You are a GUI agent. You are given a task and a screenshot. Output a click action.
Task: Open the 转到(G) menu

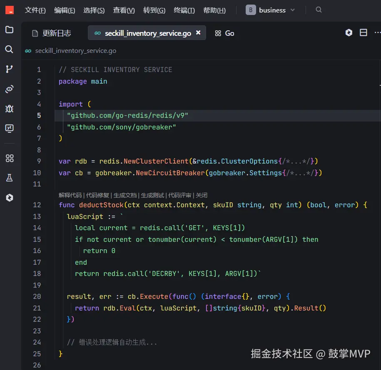(154, 10)
